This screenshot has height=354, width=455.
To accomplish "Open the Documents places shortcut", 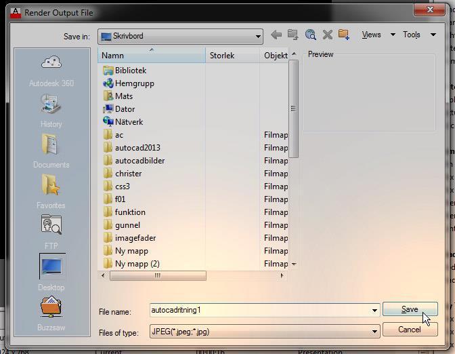I will [51, 151].
